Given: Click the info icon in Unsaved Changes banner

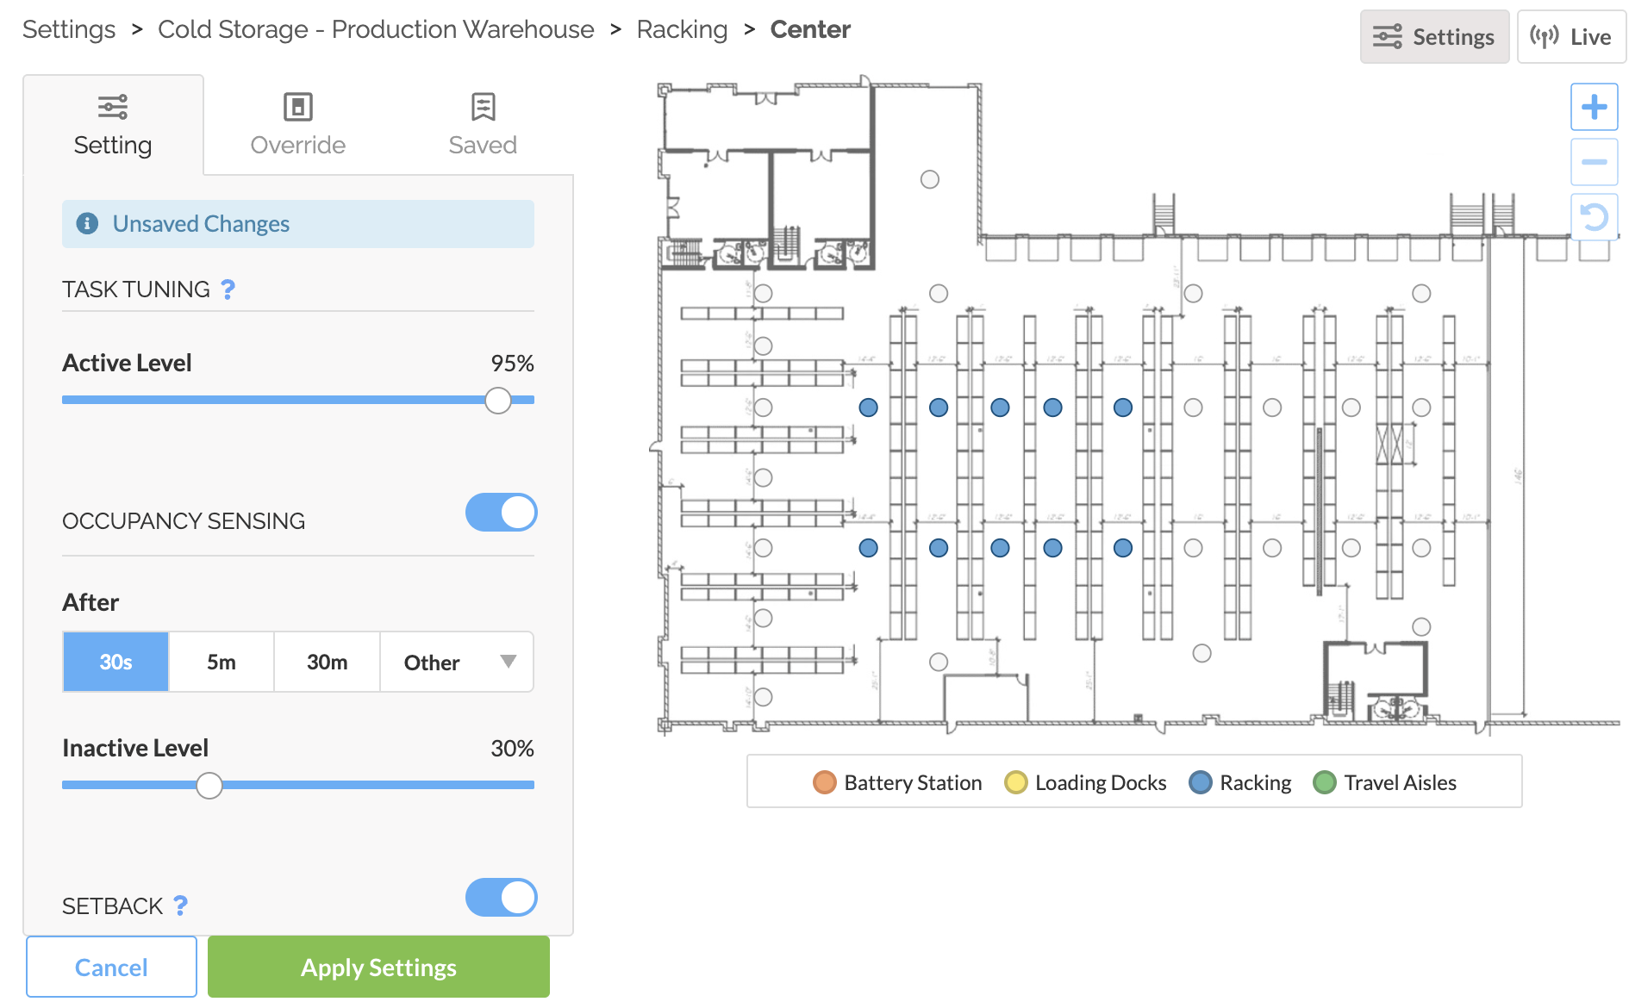Looking at the screenshot, I should click(87, 224).
